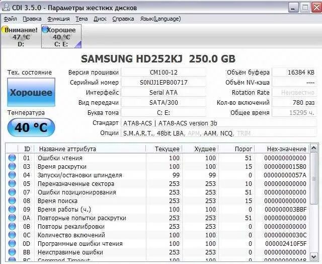This screenshot has width=322, height=264.
Task: Click status icon for Запуски/остановки шпинделя
Action: 12,175
